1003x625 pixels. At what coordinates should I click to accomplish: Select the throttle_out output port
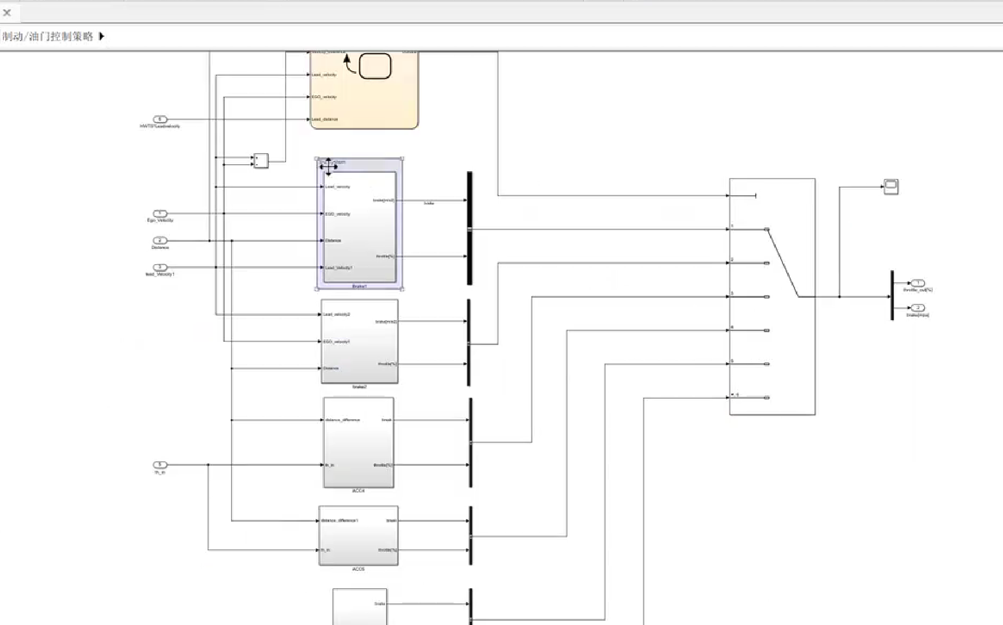(x=917, y=283)
